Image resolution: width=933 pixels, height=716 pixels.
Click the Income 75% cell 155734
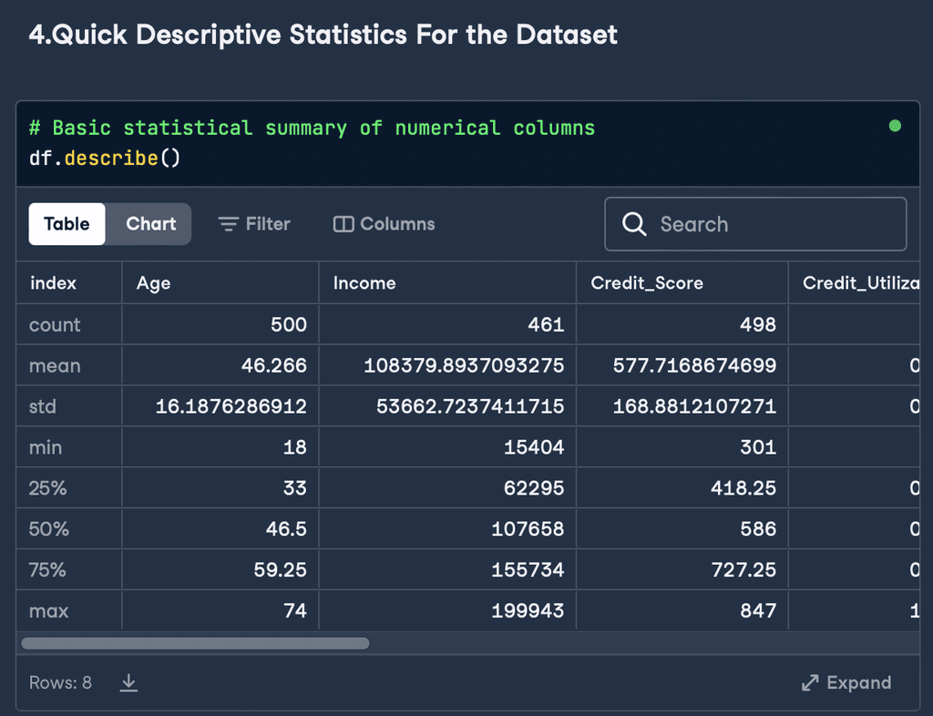pos(447,569)
